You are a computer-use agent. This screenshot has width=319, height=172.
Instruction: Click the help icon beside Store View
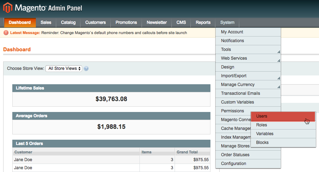click(x=86, y=69)
